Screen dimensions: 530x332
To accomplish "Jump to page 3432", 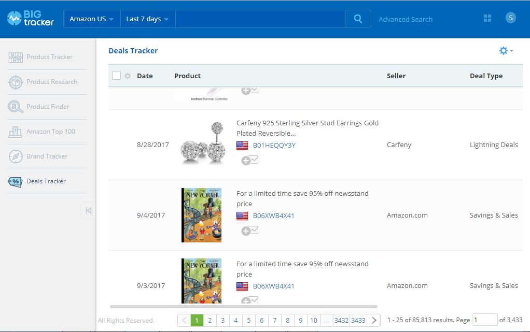I will point(341,320).
